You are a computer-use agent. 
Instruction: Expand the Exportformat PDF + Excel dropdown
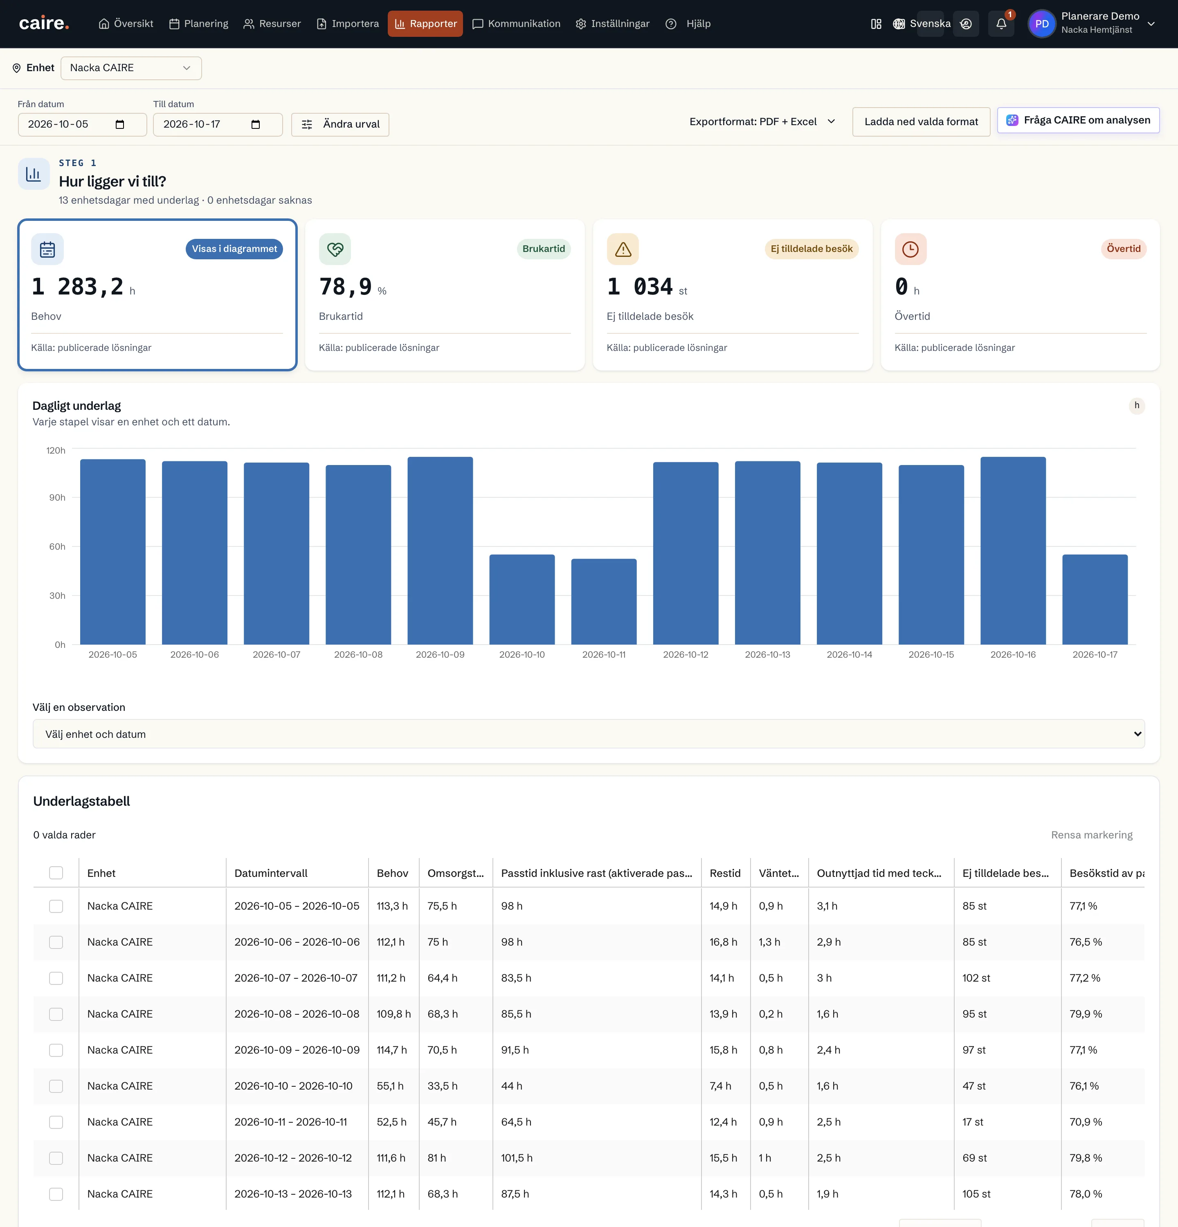point(762,121)
